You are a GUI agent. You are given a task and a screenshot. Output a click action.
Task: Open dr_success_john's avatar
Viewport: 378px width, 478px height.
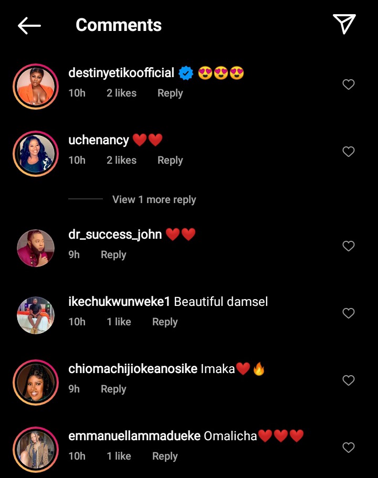click(x=36, y=248)
